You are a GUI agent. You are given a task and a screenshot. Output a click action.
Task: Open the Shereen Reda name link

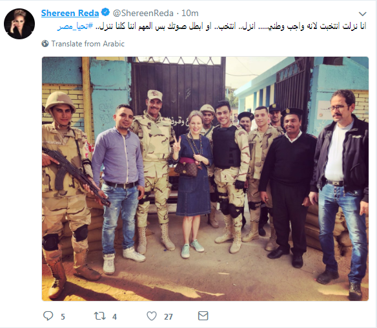click(x=70, y=13)
